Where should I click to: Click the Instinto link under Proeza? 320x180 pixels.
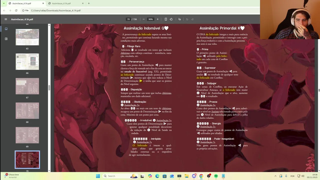[x=215, y=111]
